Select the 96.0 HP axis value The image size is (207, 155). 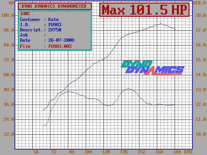[9, 30]
